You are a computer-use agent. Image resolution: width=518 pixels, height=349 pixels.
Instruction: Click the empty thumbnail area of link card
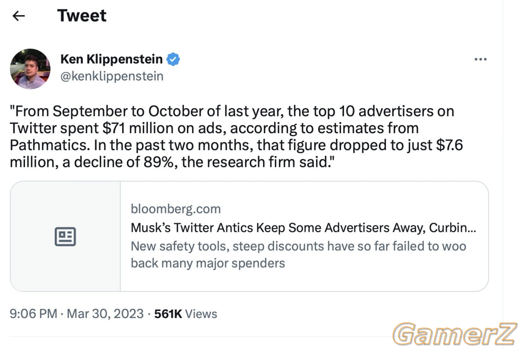pos(65,236)
